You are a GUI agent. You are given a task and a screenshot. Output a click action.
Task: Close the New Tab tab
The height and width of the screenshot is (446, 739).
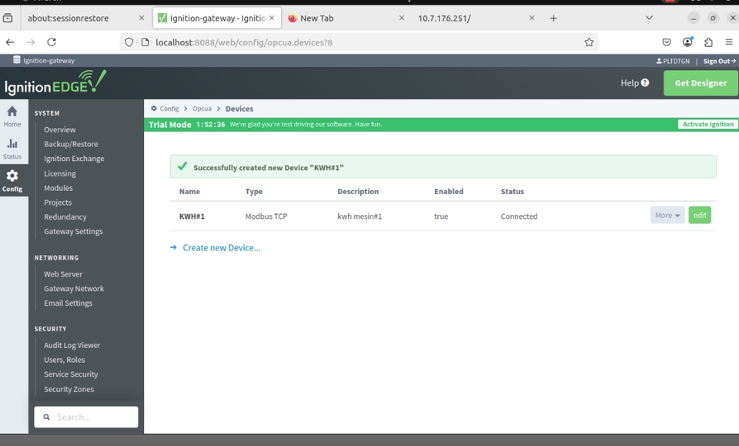402,18
